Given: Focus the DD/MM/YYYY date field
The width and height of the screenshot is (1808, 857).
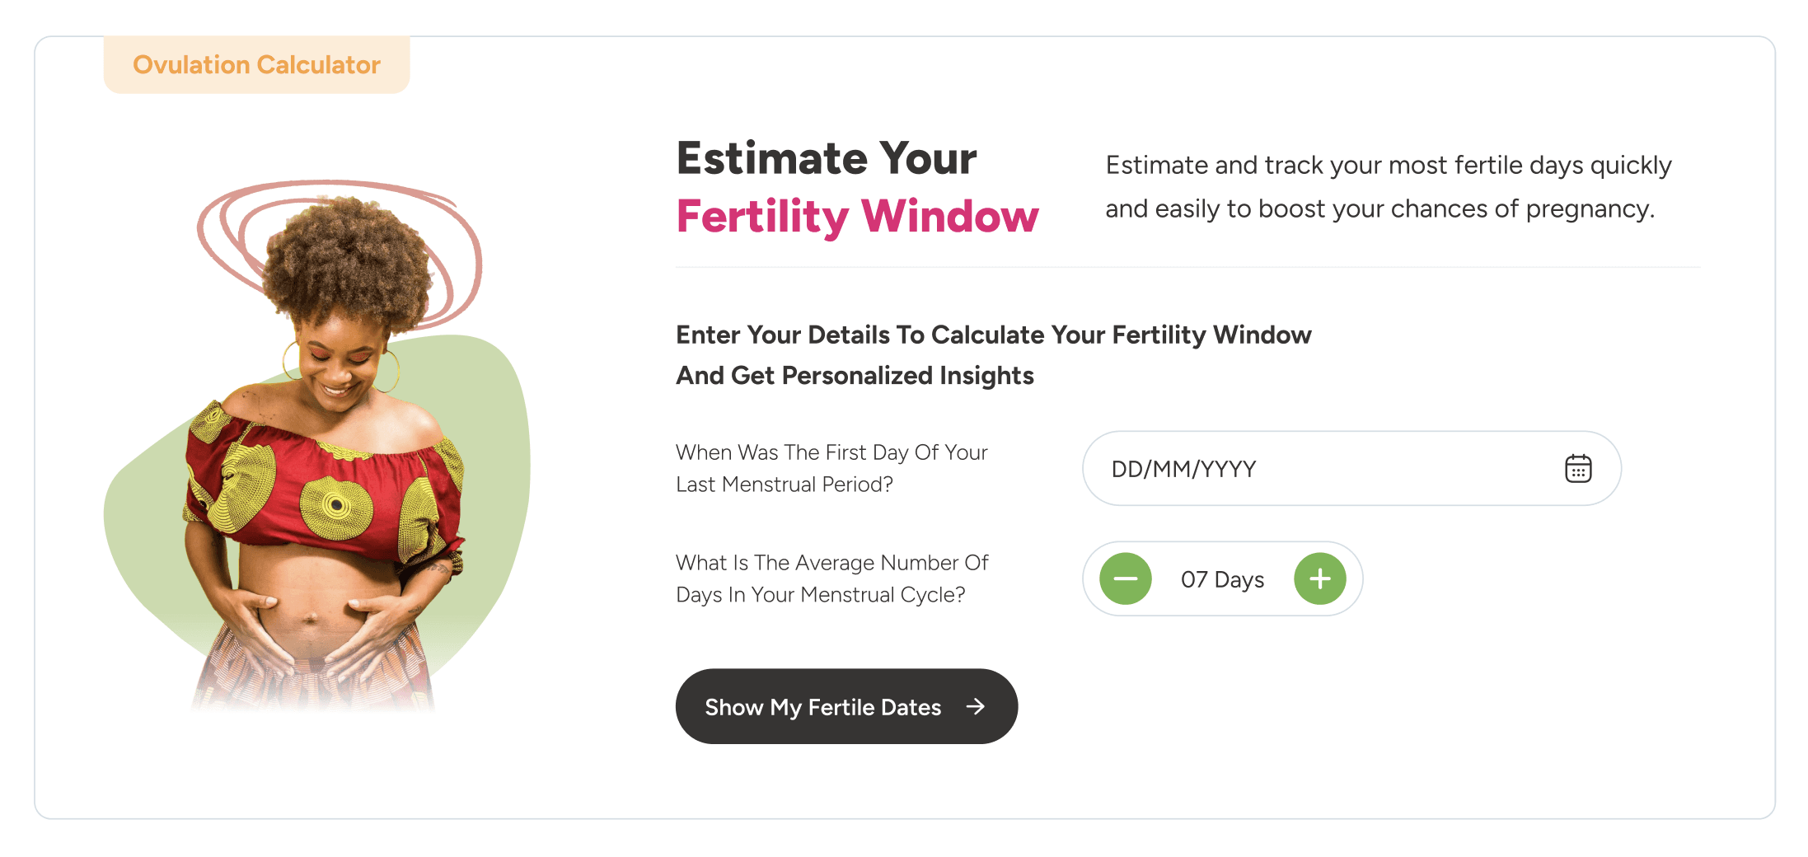Looking at the screenshot, I should point(1319,469).
